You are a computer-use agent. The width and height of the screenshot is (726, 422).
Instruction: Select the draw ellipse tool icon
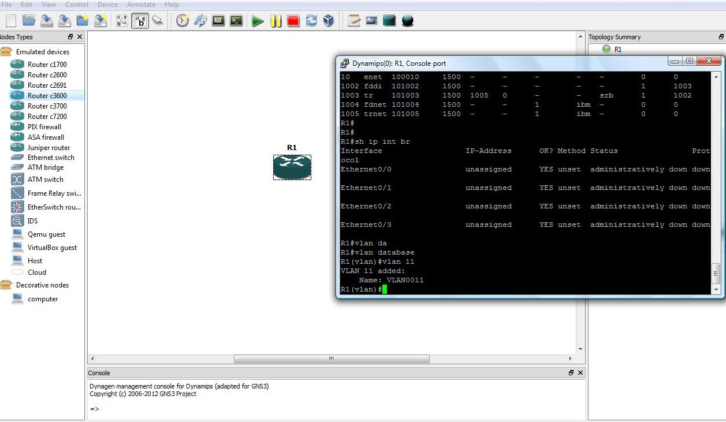coord(408,21)
